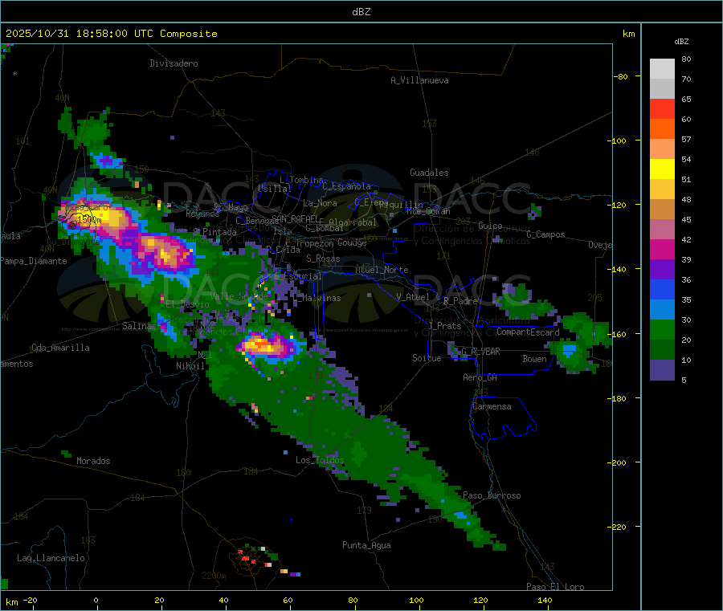Click the 100 km x-axis tick label
The height and width of the screenshot is (611, 723).
(x=416, y=600)
